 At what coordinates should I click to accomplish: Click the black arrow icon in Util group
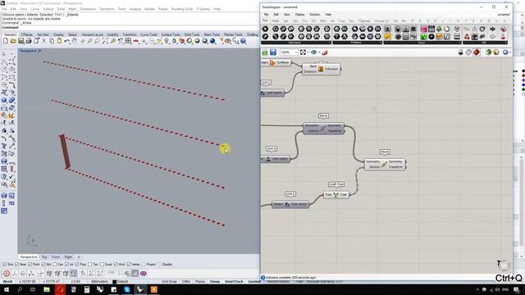(x=492, y=29)
